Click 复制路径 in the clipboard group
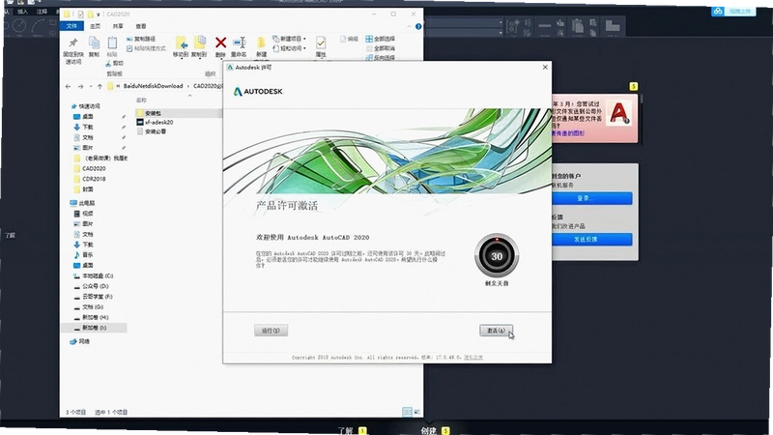 point(140,39)
